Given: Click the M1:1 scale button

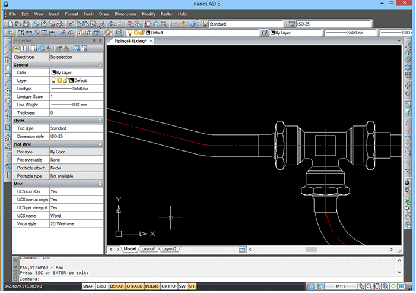Looking at the screenshot, I should click(341, 286).
